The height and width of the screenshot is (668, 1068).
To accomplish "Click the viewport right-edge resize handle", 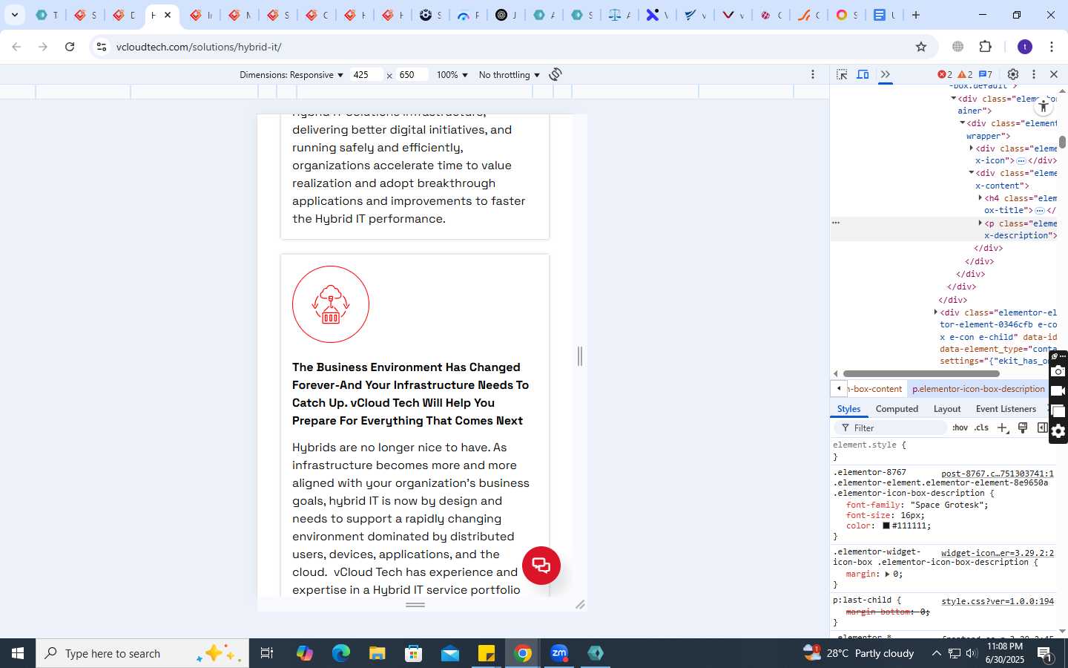I will (x=580, y=356).
